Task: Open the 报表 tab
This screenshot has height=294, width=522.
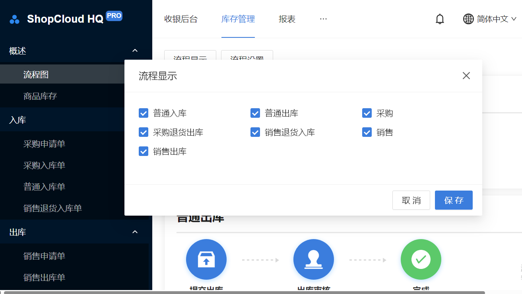Action: [x=287, y=19]
